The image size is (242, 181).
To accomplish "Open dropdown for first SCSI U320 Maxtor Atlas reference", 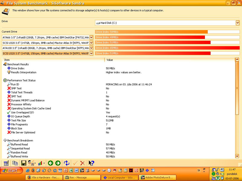I will coord(91,43).
